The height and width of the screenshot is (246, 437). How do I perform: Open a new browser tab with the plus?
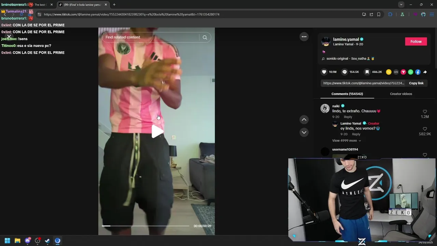click(x=114, y=4)
